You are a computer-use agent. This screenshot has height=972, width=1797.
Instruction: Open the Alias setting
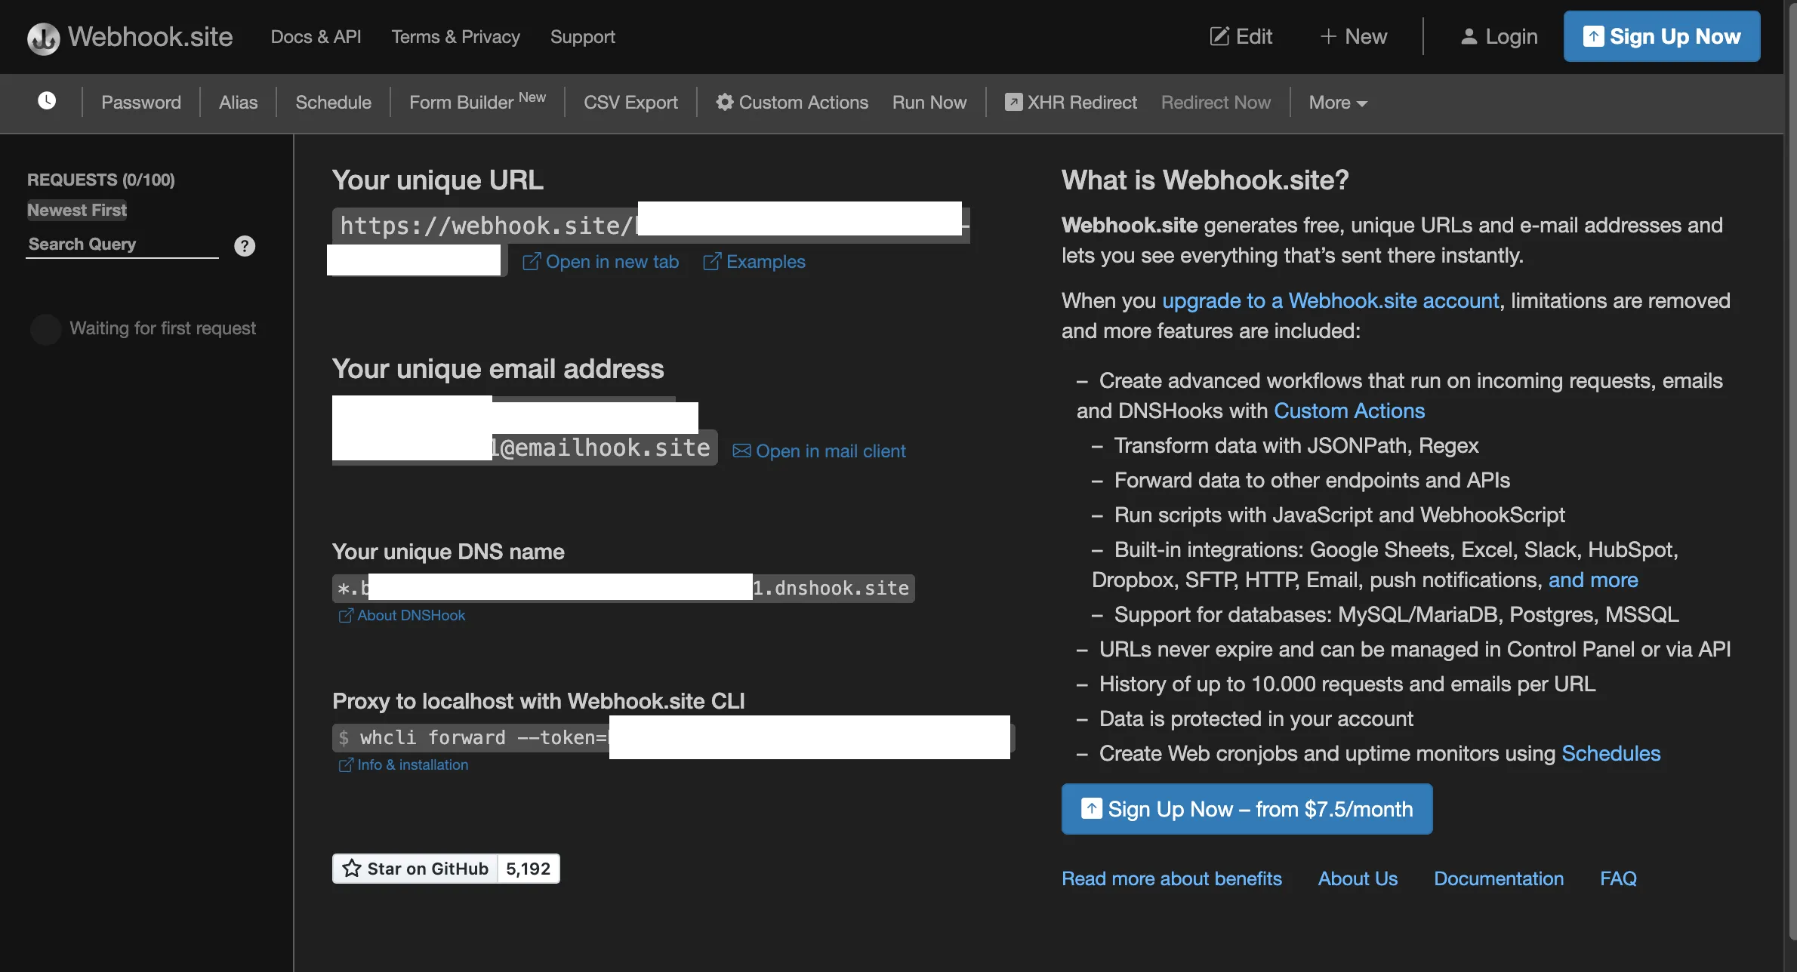coord(238,102)
